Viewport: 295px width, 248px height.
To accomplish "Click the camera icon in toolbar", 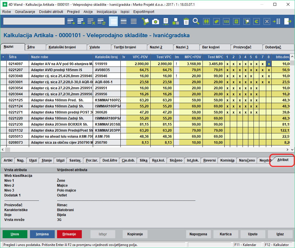I will tap(156, 21).
